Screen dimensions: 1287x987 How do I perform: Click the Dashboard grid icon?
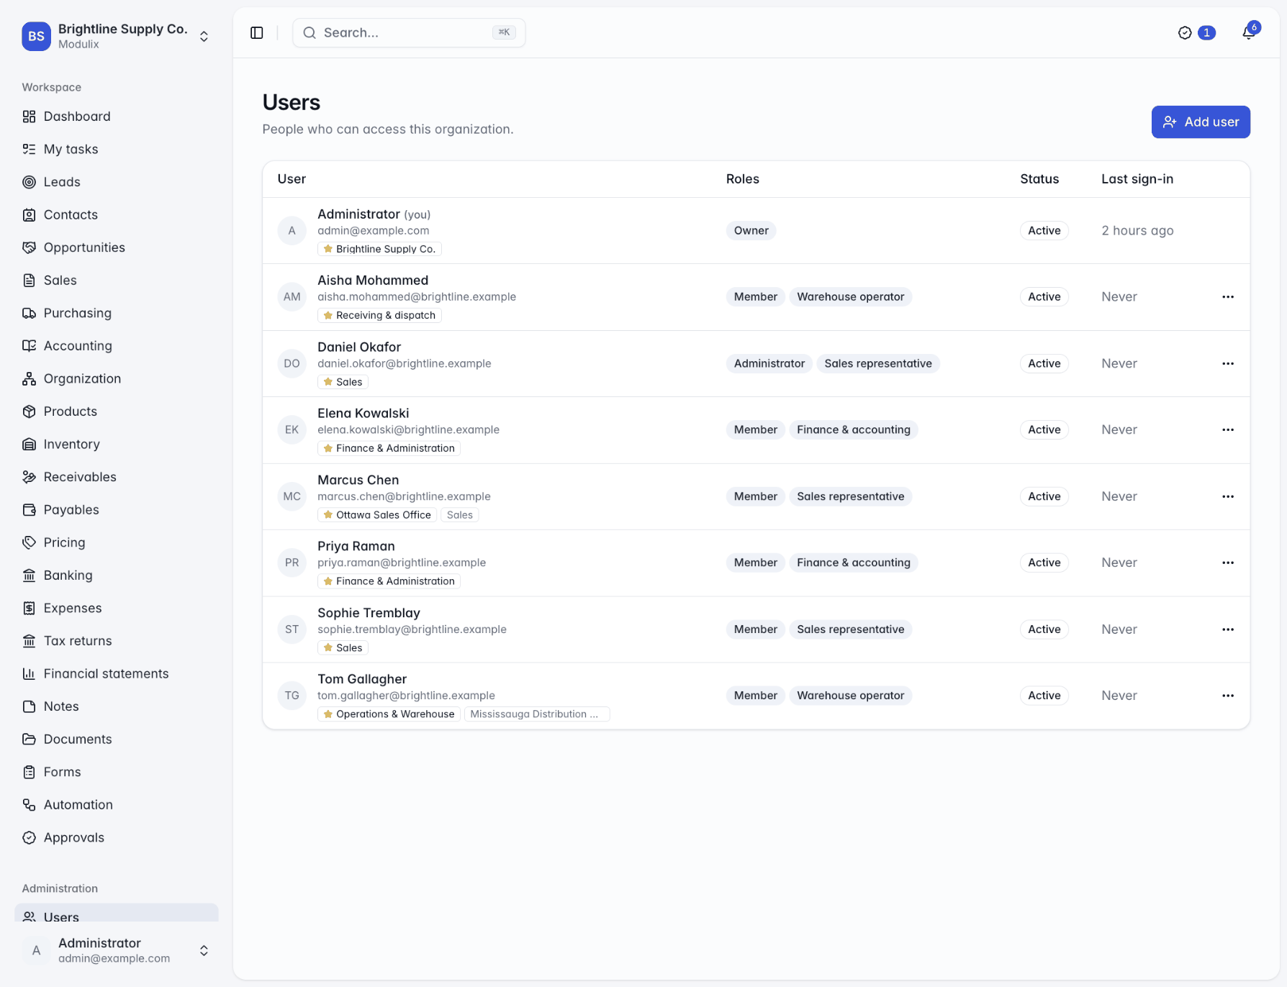click(29, 117)
